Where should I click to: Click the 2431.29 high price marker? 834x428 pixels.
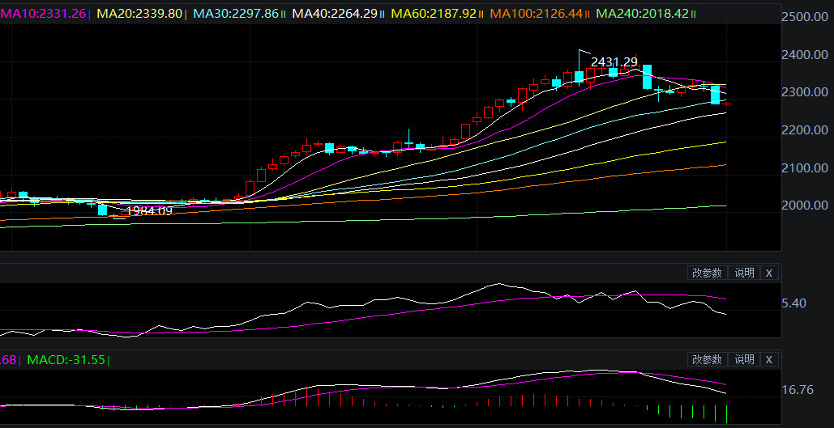[614, 61]
